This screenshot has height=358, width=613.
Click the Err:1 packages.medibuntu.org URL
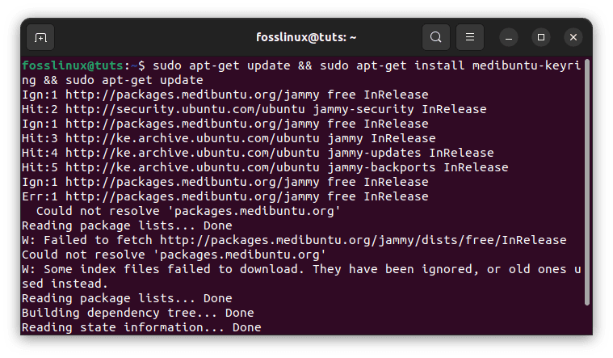(192, 196)
